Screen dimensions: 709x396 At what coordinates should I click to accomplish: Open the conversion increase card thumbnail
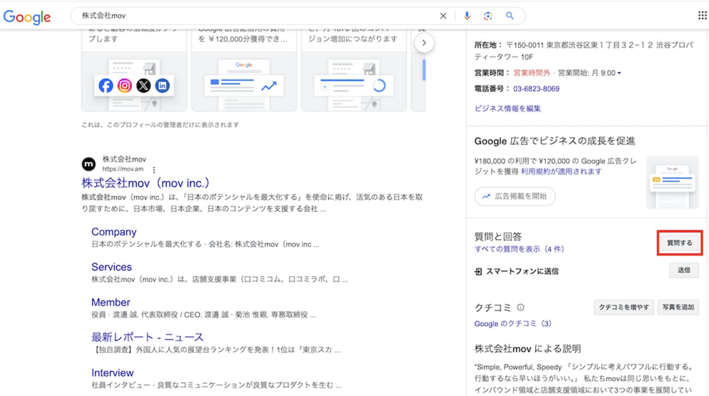[x=354, y=81]
